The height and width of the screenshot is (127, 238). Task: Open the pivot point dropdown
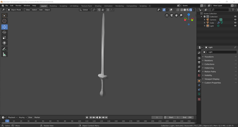click(x=95, y=10)
